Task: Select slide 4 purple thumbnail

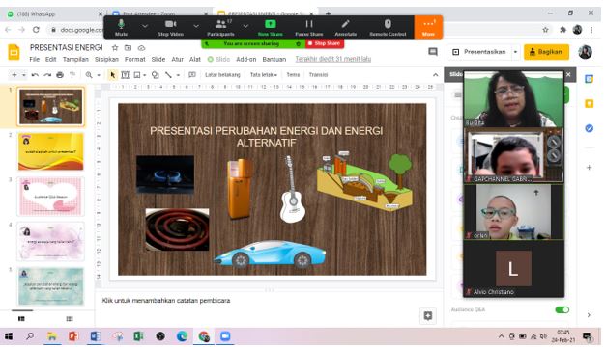Action: click(50, 242)
